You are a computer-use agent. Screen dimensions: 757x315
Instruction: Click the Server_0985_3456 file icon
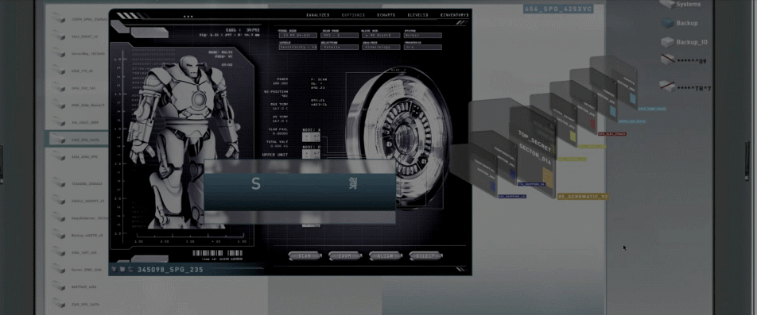[58, 269]
